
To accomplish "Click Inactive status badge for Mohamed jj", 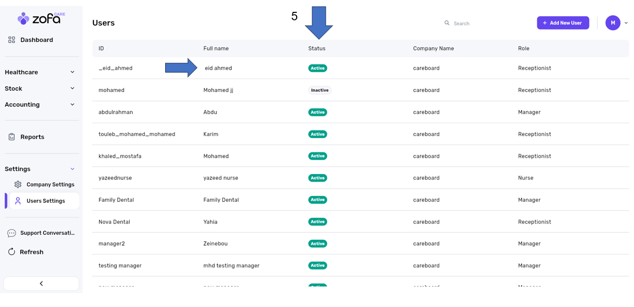I will pyautogui.click(x=319, y=90).
